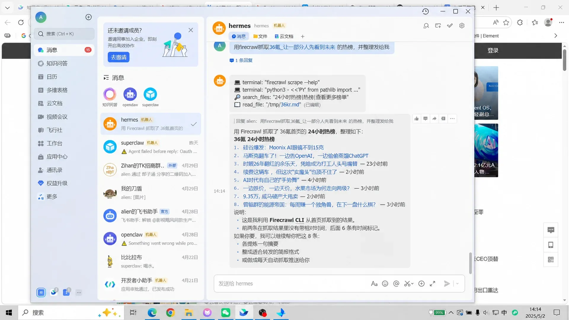
Task: Open 应用中心 app center
Action: [64, 157]
